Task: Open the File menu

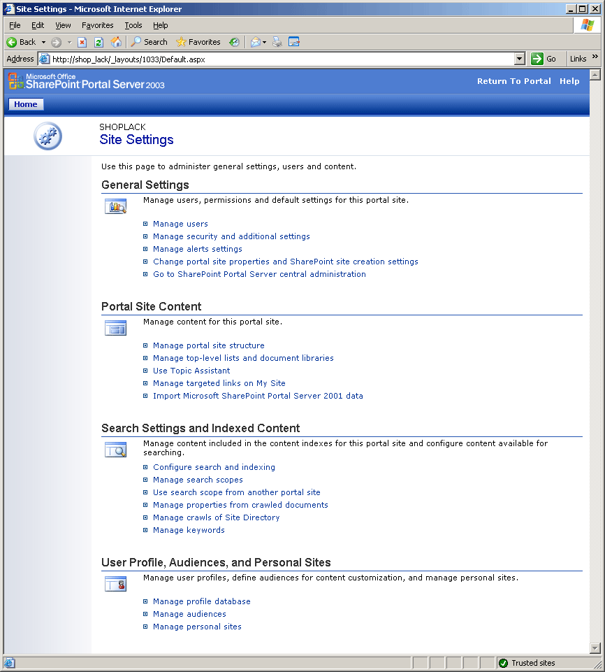Action: click(x=15, y=25)
